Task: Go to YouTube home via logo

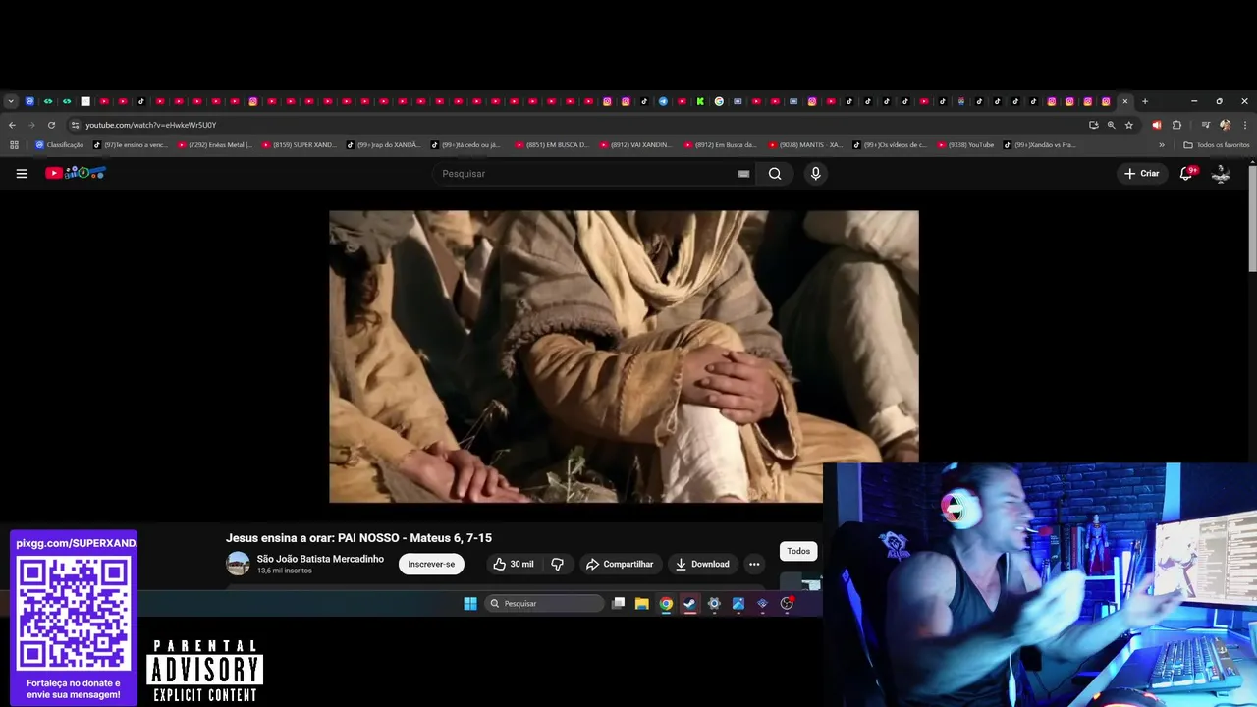Action: (76, 173)
